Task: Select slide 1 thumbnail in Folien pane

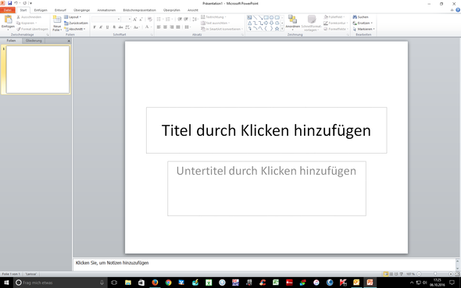Action: 38,69
